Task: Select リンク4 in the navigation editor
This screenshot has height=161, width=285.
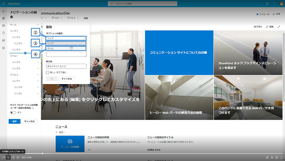Action: (x=16, y=49)
